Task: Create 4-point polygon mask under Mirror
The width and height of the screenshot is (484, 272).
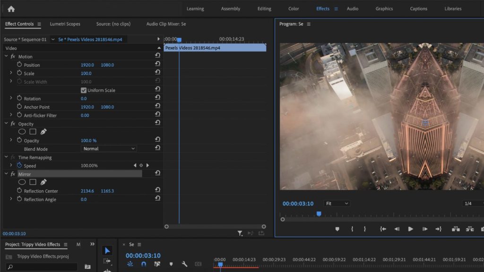Action: pos(33,182)
